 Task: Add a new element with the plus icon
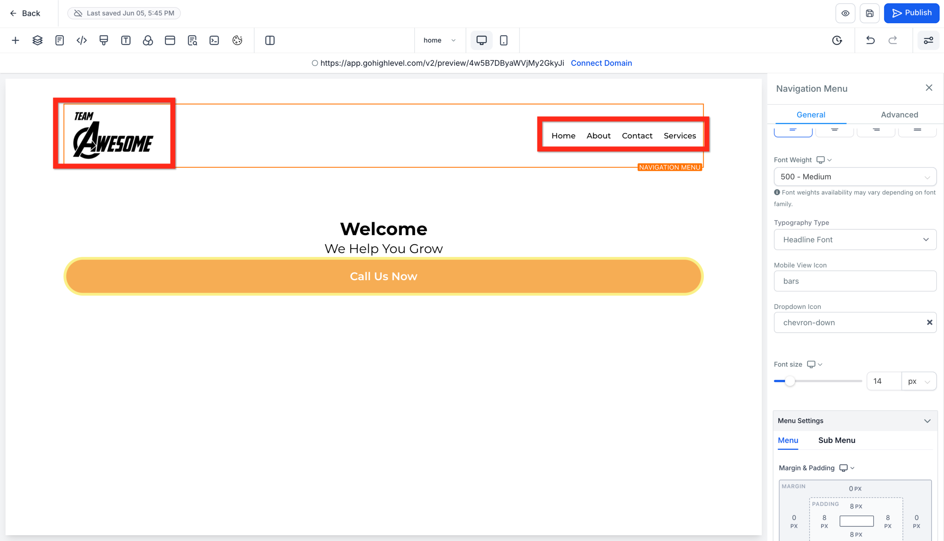(x=15, y=40)
